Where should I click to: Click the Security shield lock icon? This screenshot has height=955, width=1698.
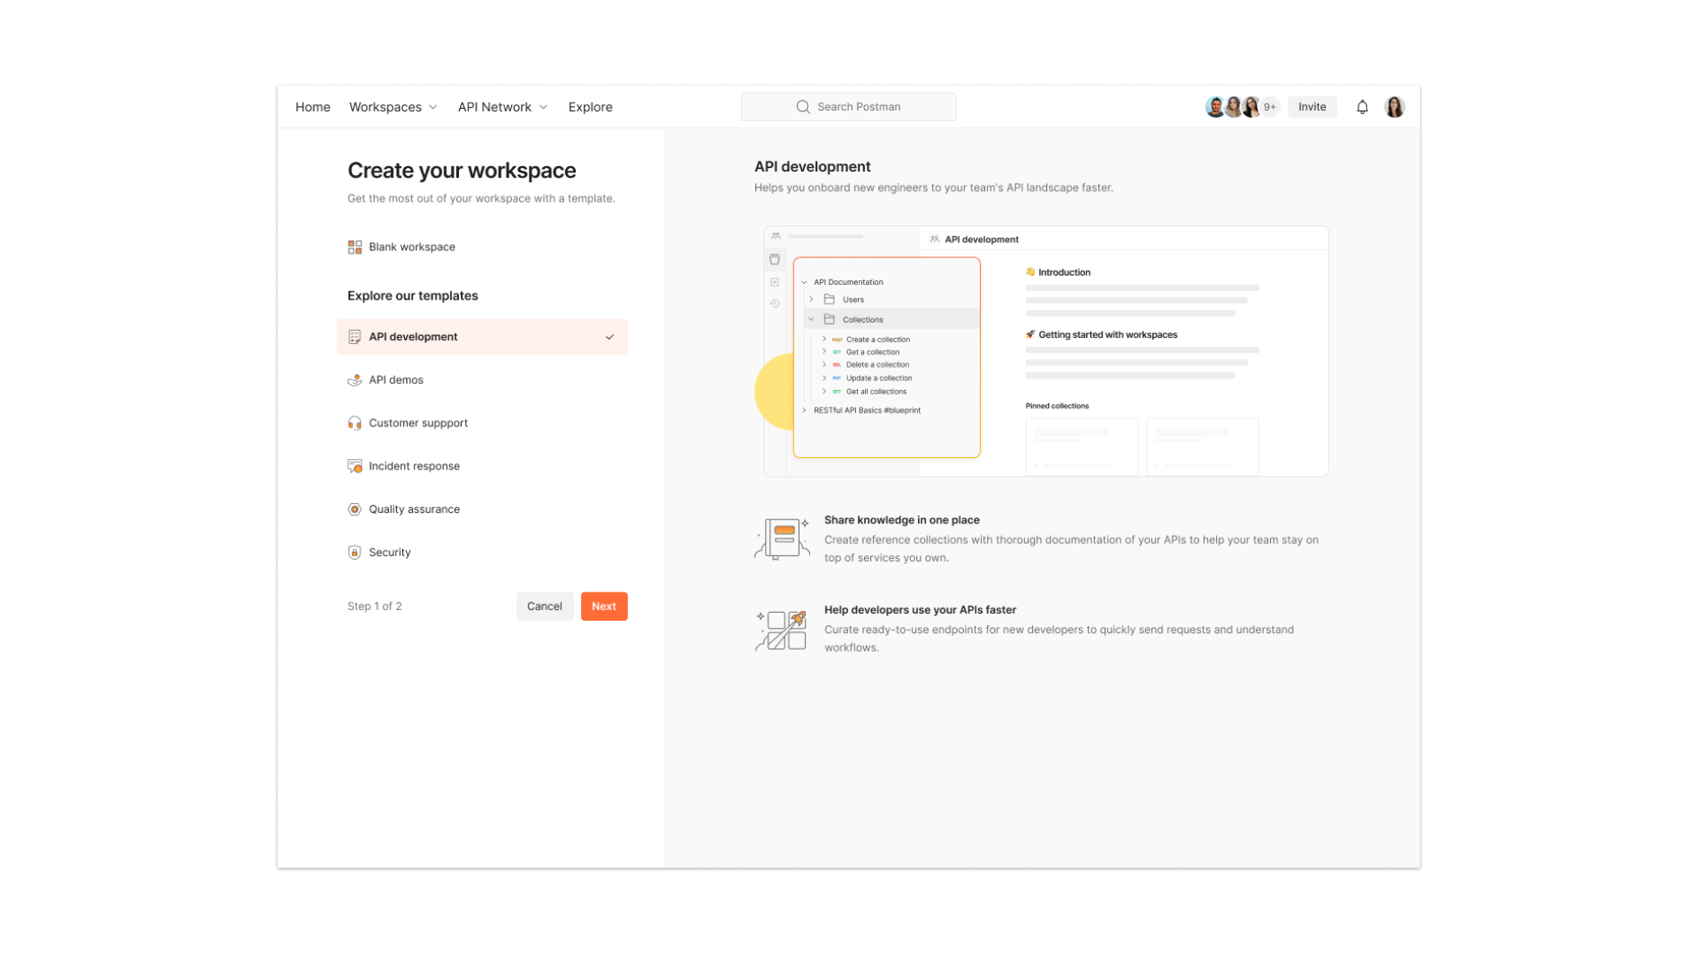[355, 552]
